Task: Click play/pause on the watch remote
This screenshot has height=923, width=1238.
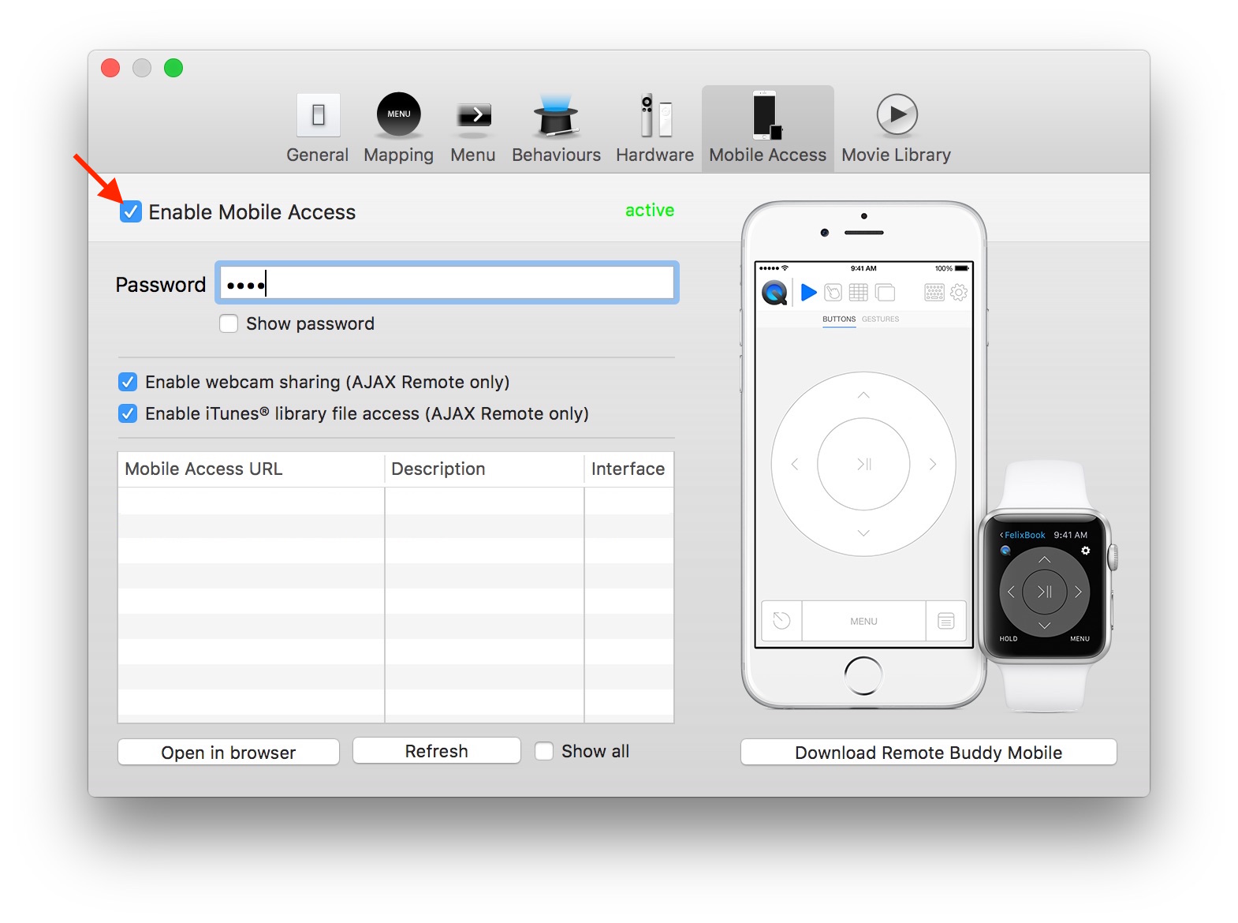Action: pyautogui.click(x=1045, y=592)
